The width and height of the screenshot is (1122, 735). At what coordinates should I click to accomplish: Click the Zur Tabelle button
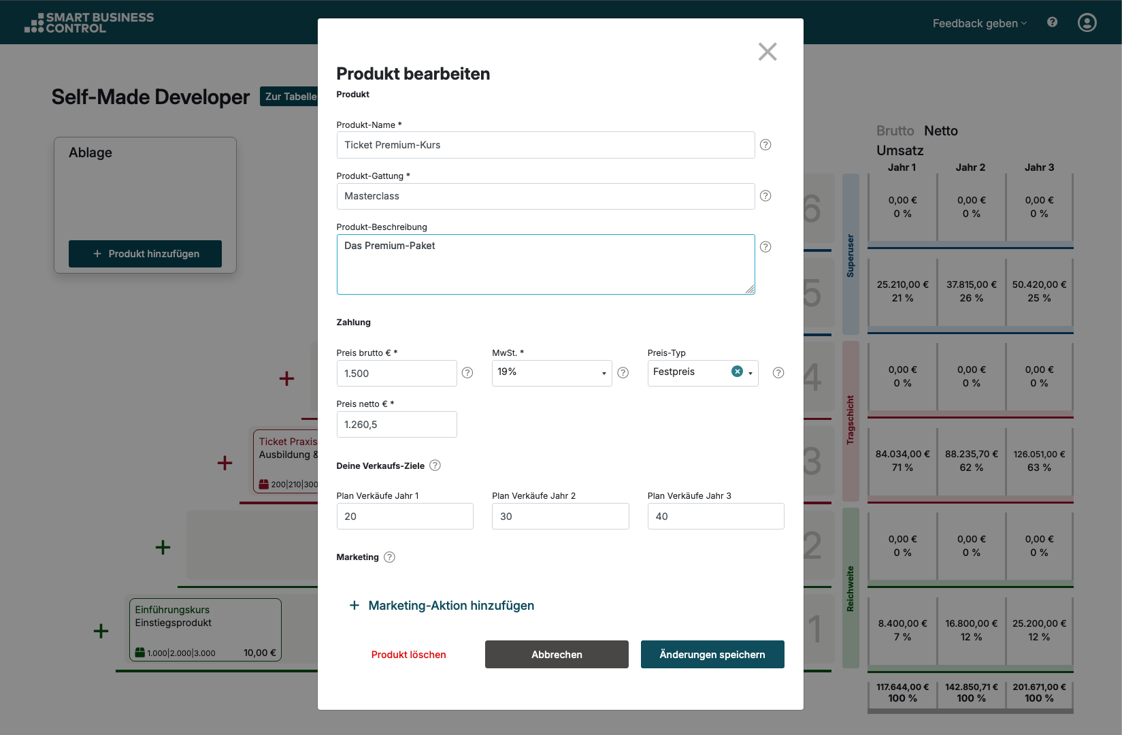click(x=291, y=97)
